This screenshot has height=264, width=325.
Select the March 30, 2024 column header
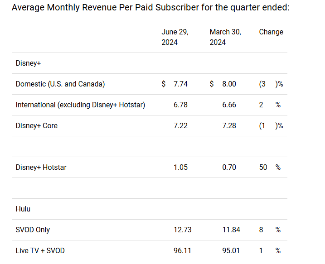tap(225, 37)
